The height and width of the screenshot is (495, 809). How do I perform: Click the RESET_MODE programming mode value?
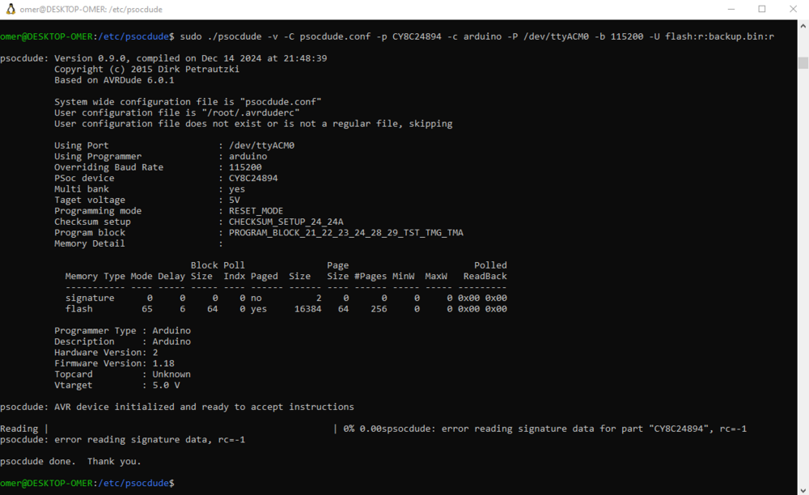coord(256,211)
